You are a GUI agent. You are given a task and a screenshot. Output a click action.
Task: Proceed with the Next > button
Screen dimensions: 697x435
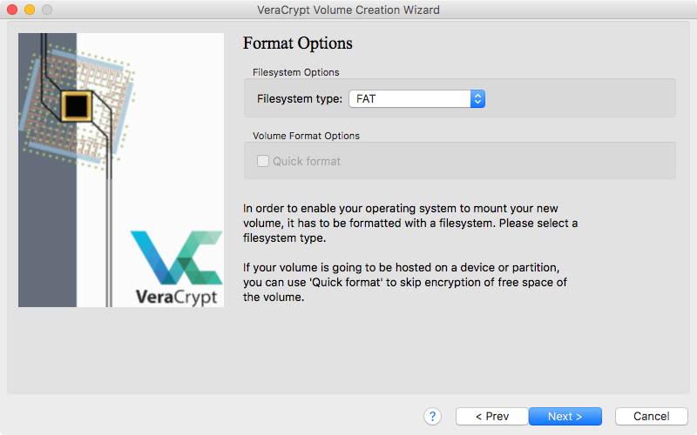(x=565, y=417)
